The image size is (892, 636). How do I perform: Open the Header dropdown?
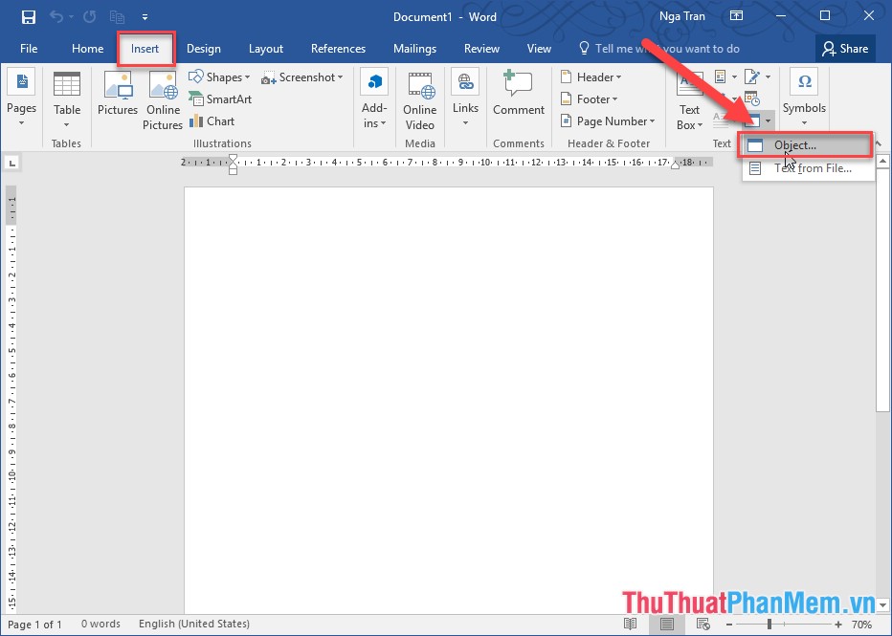(x=591, y=77)
